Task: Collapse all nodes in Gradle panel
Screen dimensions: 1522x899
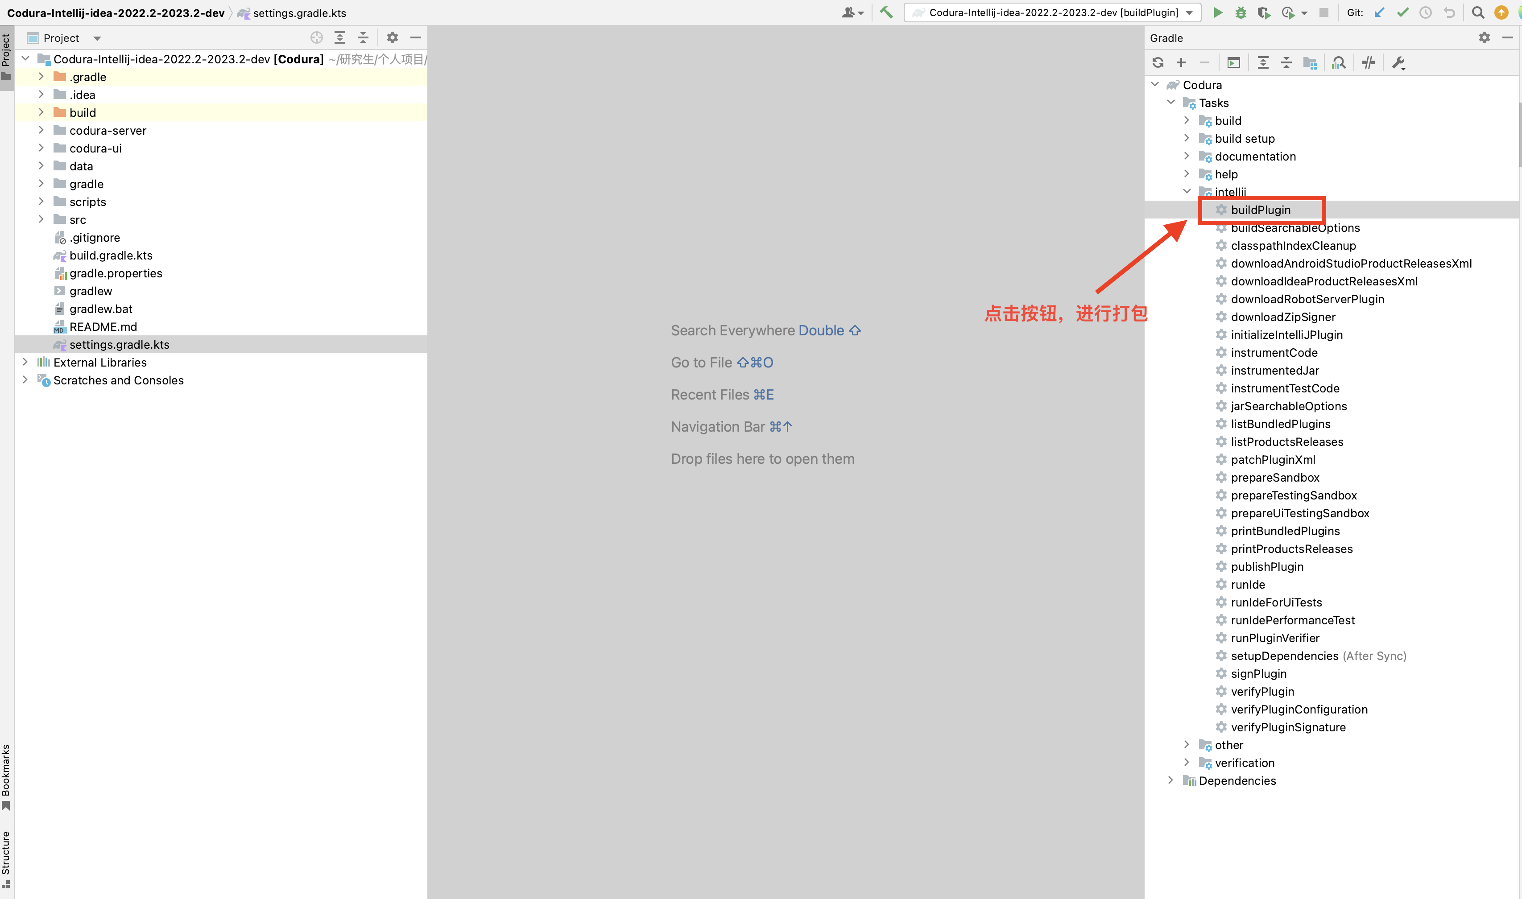Action: (x=1286, y=62)
